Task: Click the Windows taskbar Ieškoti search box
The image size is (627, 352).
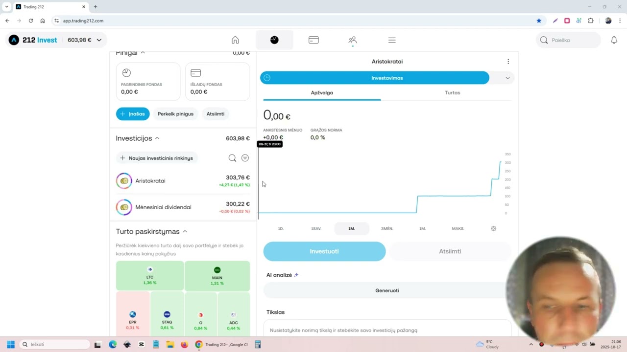Action: click(55, 344)
